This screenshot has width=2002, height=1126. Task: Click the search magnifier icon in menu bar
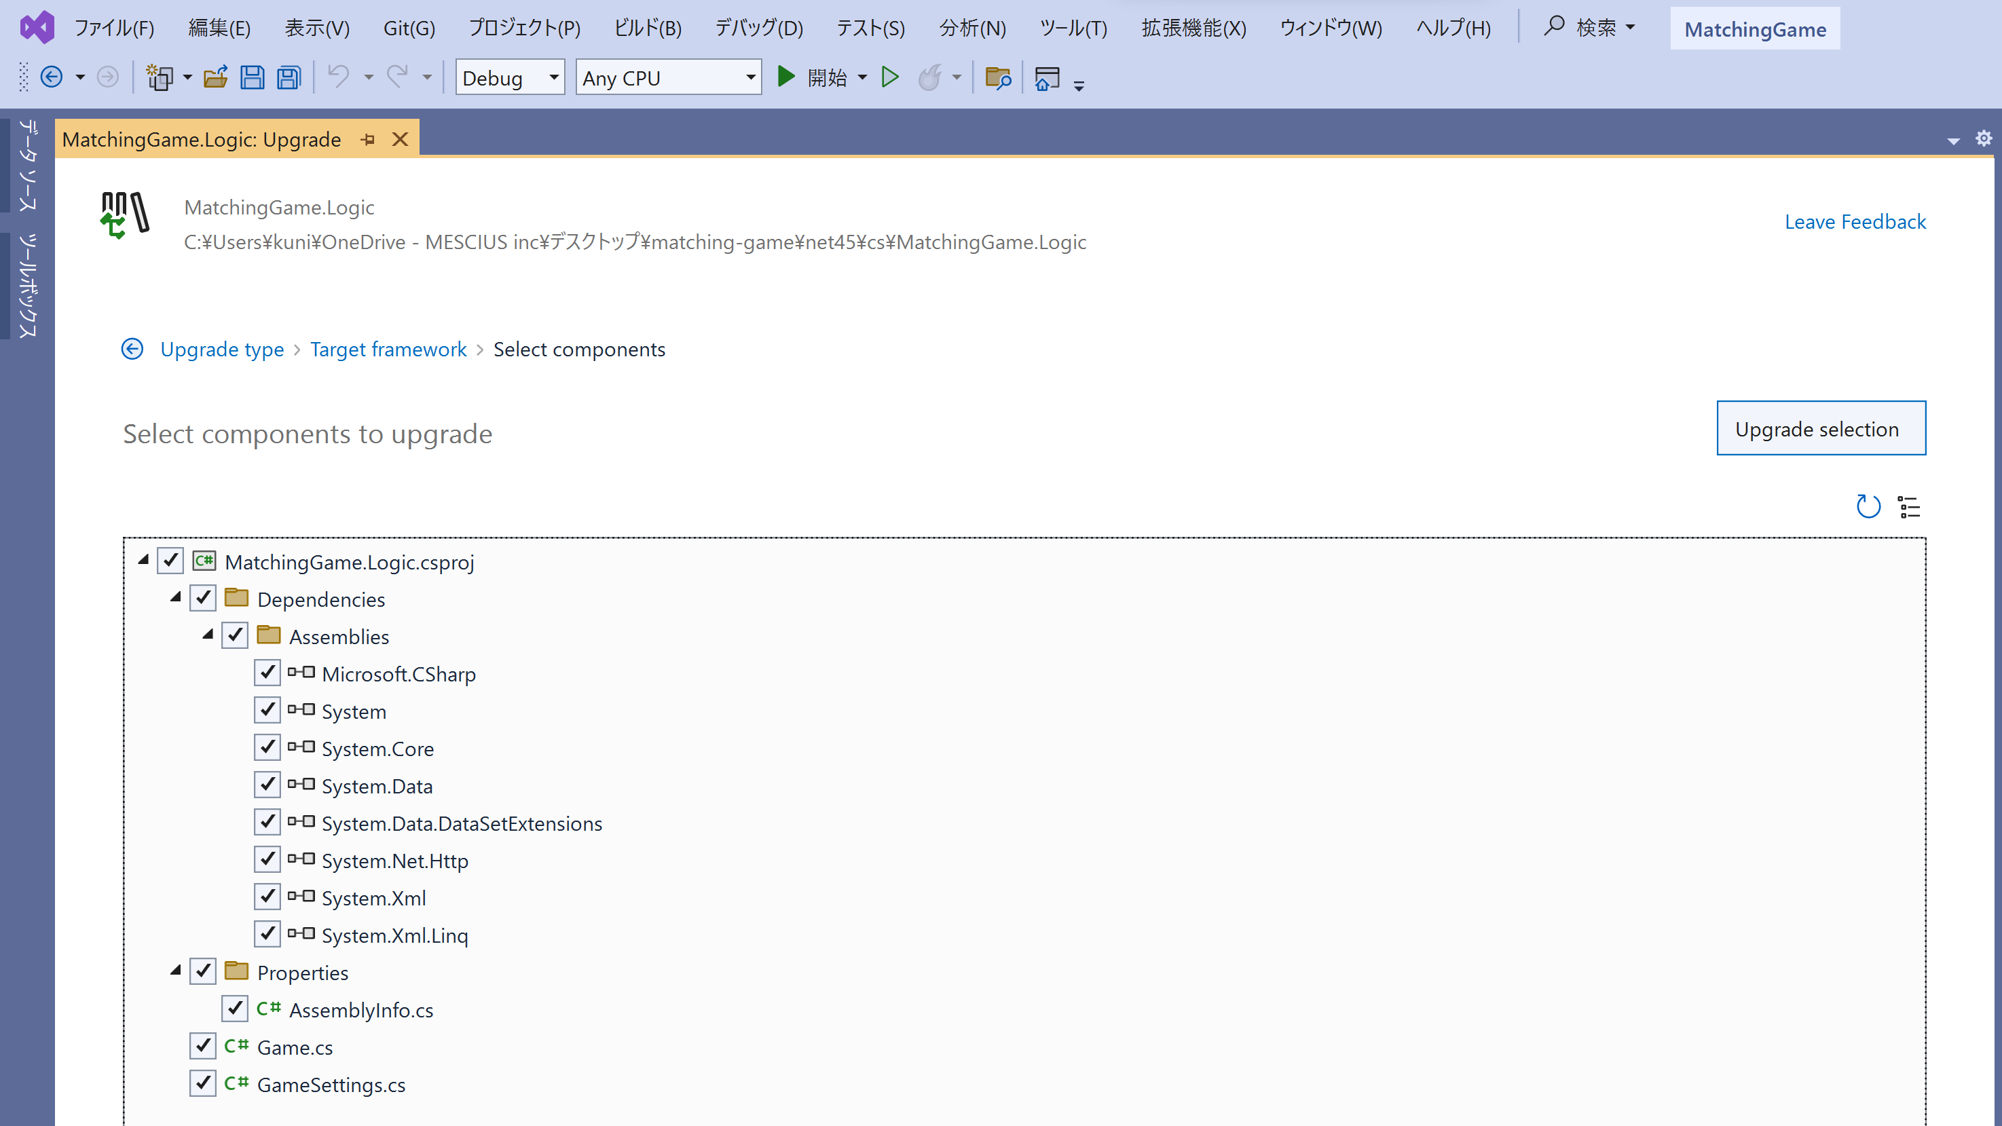pyautogui.click(x=1553, y=26)
